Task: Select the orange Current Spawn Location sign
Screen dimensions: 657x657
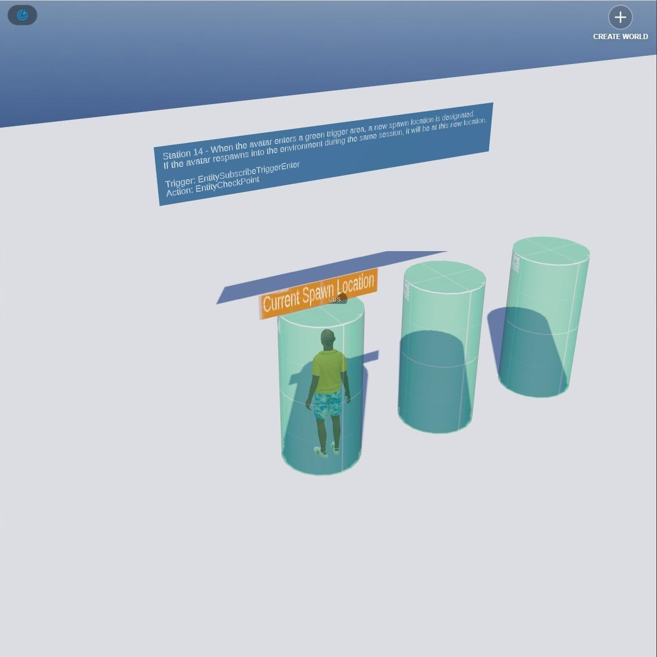Action: (318, 294)
